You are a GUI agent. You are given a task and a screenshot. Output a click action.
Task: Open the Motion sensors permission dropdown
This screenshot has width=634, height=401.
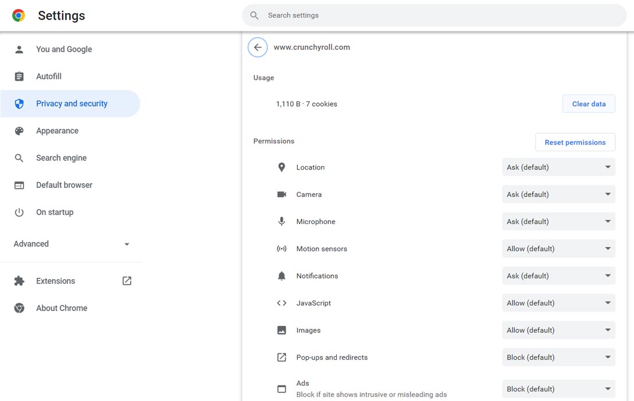pyautogui.click(x=559, y=249)
